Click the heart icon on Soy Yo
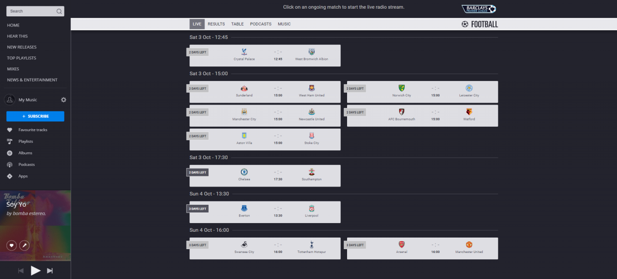Viewport: 617px width, 279px height. point(11,245)
